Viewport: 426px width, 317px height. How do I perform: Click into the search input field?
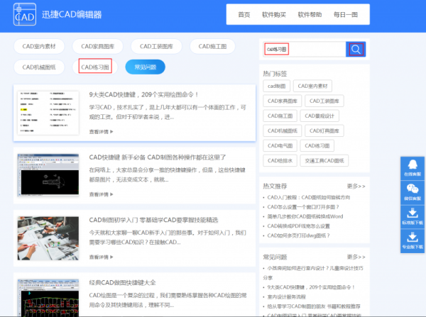[x=302, y=50]
